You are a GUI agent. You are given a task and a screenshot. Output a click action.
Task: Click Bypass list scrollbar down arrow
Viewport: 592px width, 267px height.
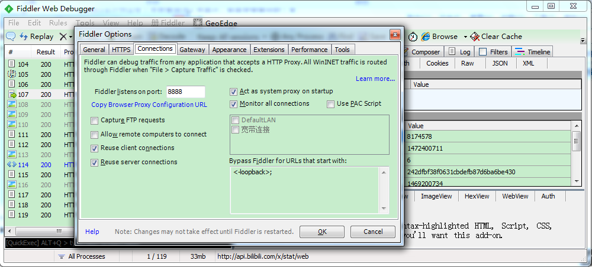(x=384, y=209)
